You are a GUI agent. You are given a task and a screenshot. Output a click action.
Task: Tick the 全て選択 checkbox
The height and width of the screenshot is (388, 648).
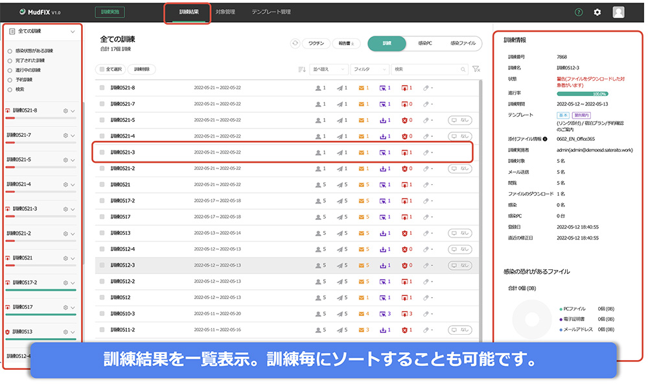[102, 69]
